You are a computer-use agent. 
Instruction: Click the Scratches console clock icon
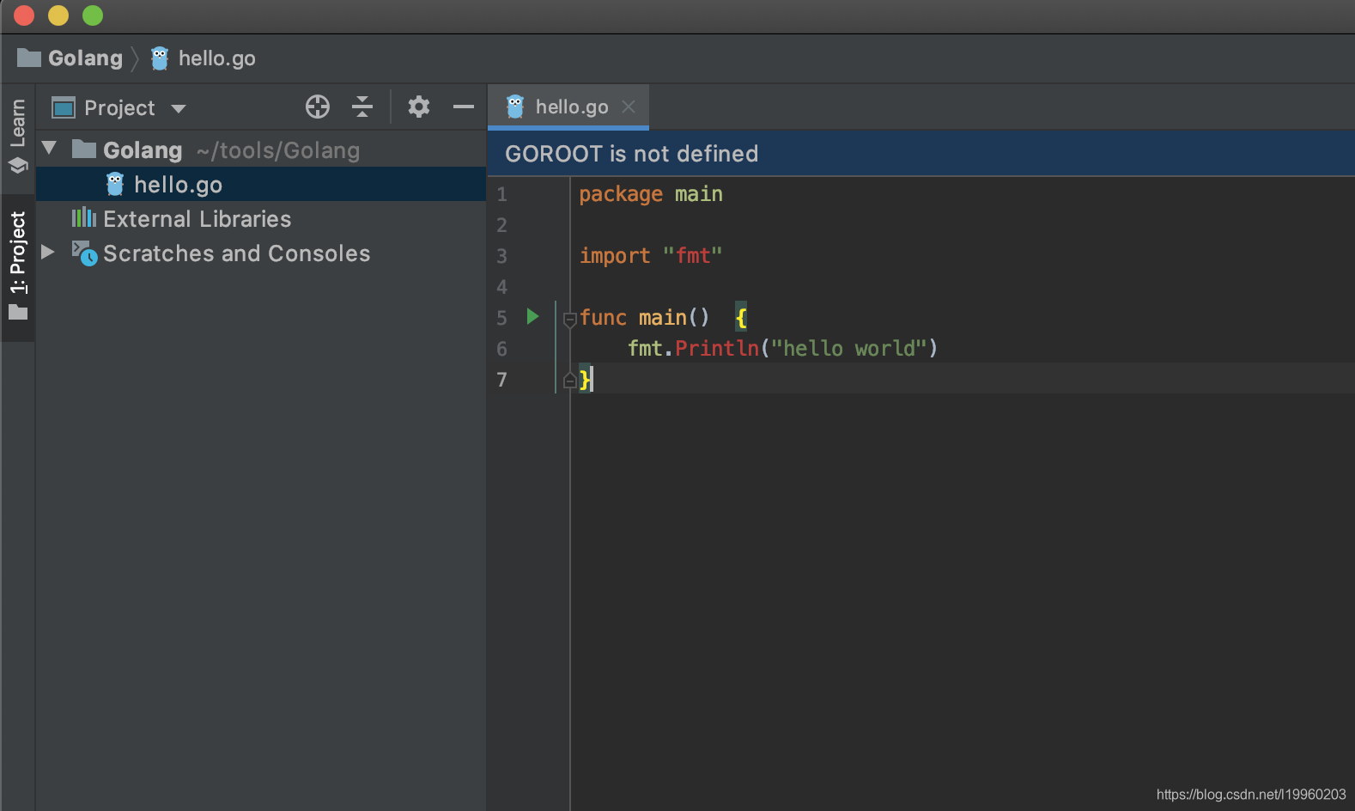pyautogui.click(x=84, y=253)
